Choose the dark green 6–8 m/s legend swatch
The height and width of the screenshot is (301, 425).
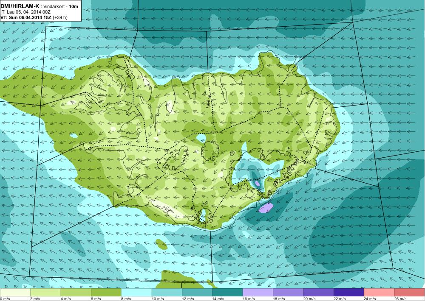[106, 293]
